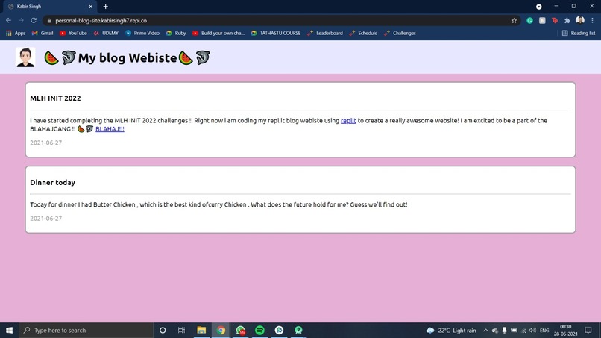Open the replit hyperlink in the post
601x338 pixels.
[x=348, y=120]
